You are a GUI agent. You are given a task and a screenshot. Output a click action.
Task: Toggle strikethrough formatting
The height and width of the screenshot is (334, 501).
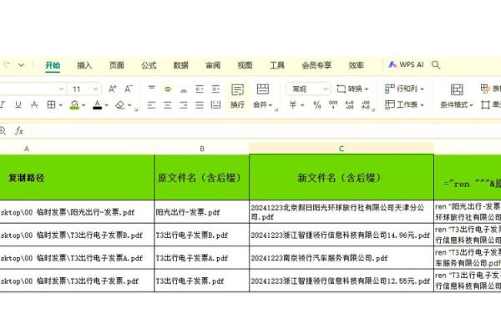[34, 104]
